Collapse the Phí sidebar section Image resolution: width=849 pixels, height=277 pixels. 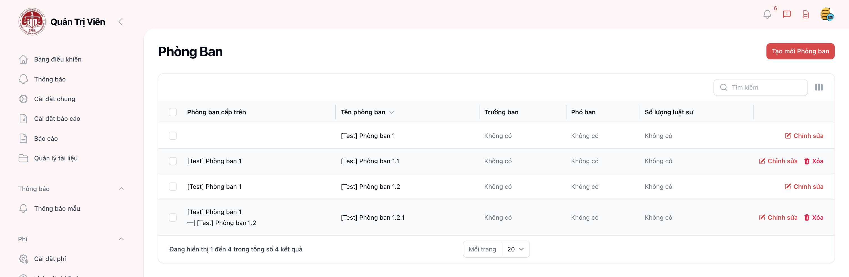[x=121, y=239]
